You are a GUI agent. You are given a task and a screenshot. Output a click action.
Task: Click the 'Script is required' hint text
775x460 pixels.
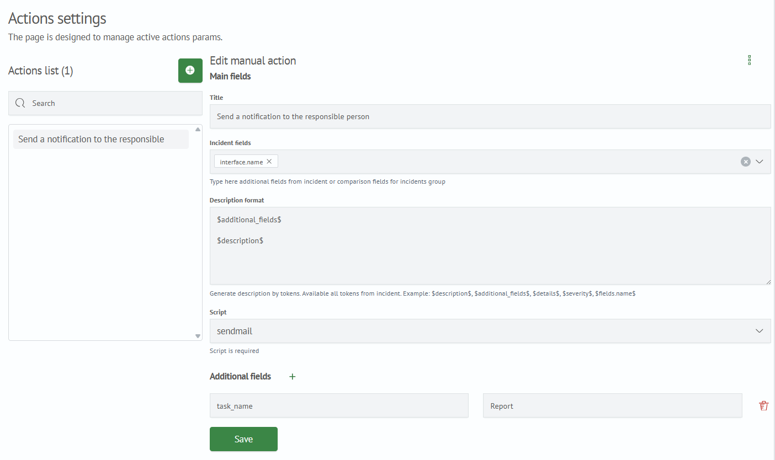(x=234, y=351)
